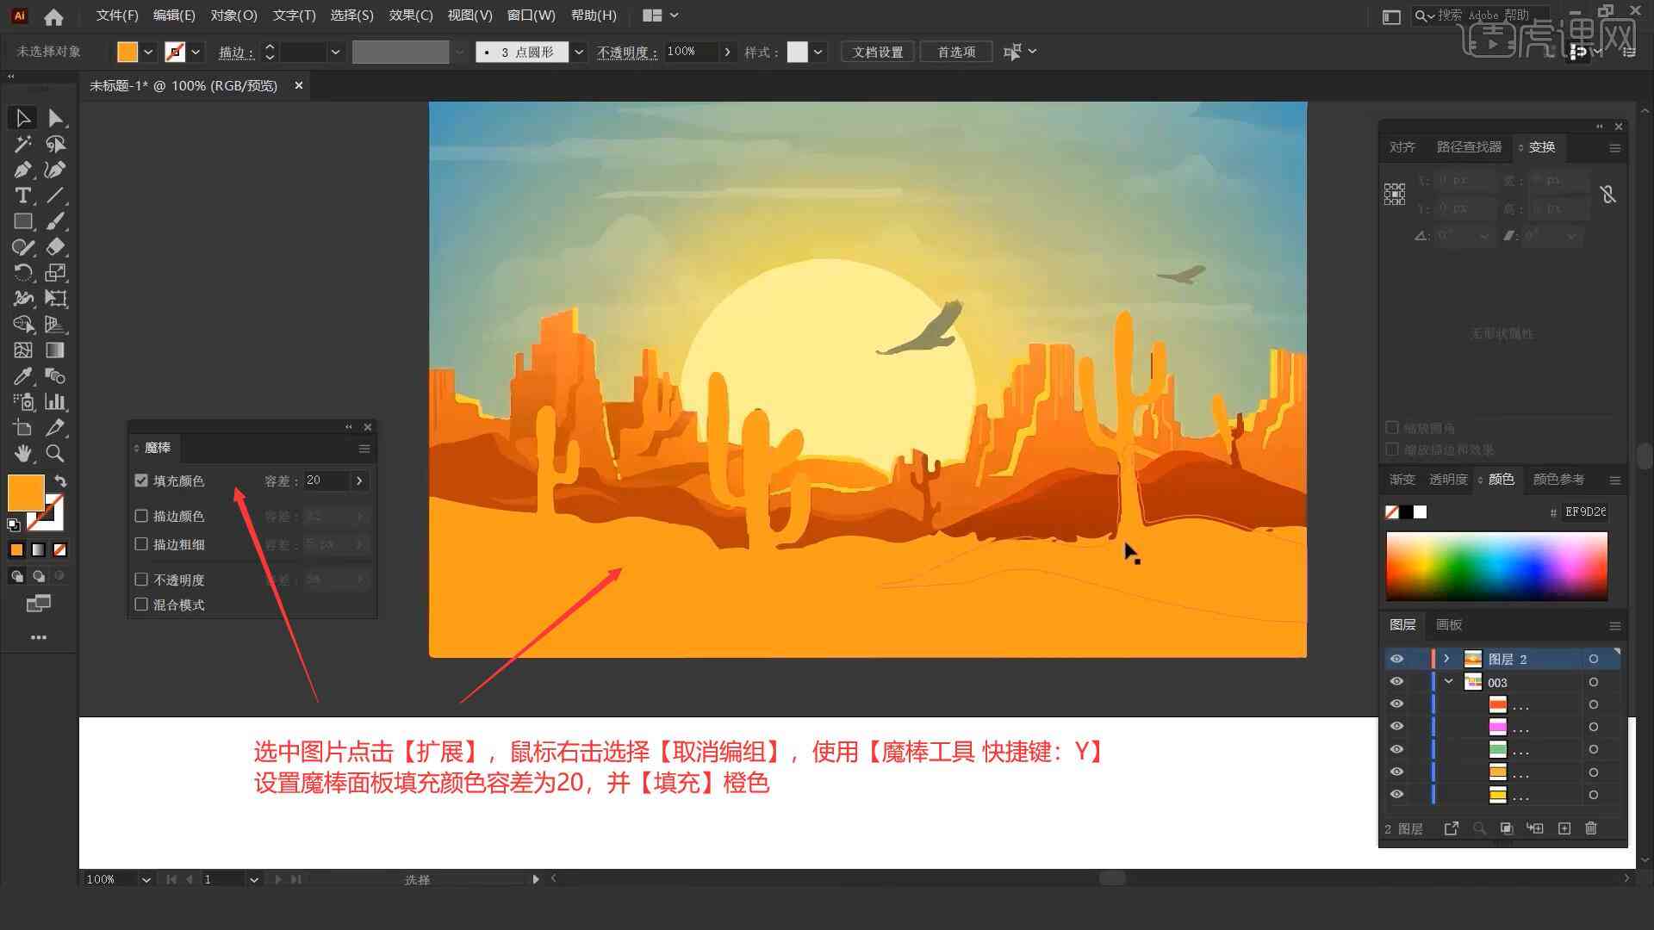1654x930 pixels.
Task: Select the Rotate tool
Action: 21,272
